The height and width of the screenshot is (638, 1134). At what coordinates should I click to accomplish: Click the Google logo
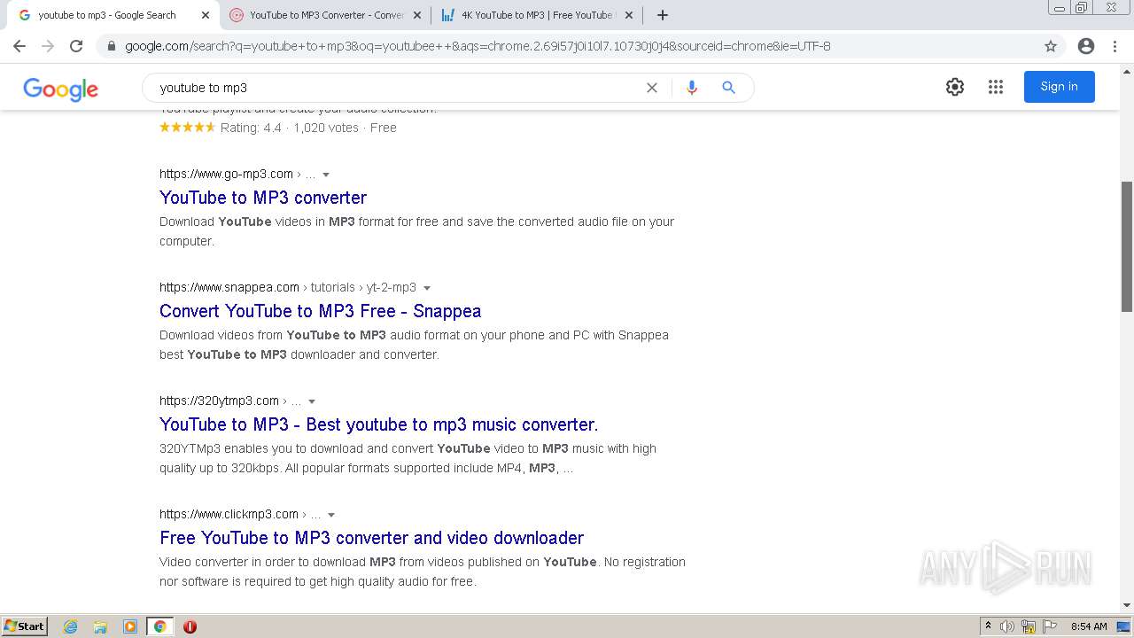[x=60, y=89]
